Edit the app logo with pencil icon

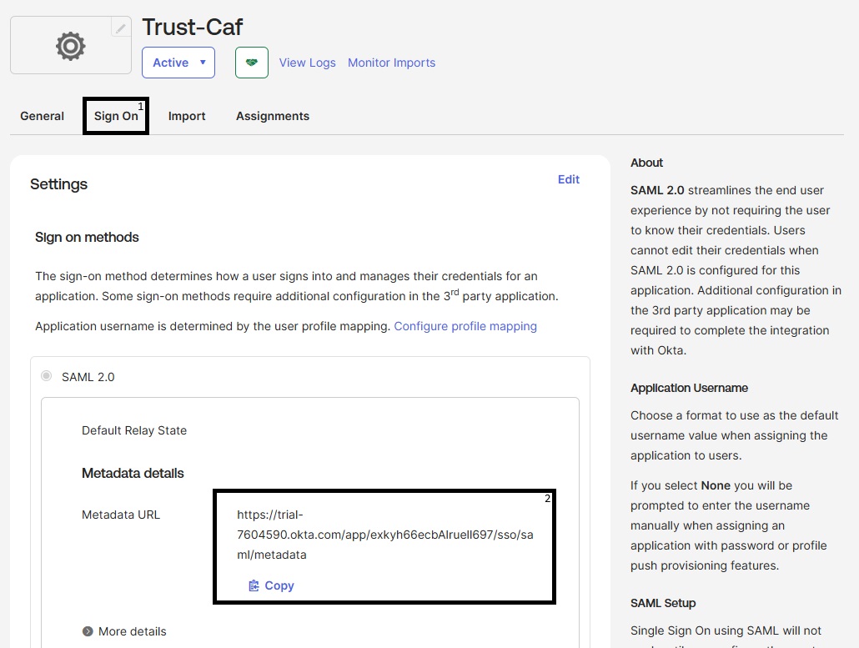121,28
